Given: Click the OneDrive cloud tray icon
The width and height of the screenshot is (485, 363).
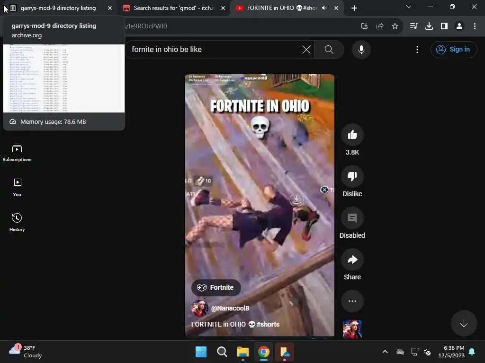Looking at the screenshot, I should pyautogui.click(x=400, y=352).
